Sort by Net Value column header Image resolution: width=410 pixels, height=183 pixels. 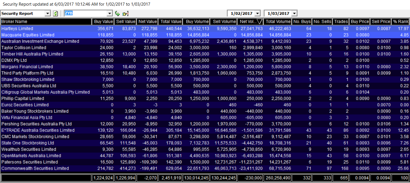point(147,21)
